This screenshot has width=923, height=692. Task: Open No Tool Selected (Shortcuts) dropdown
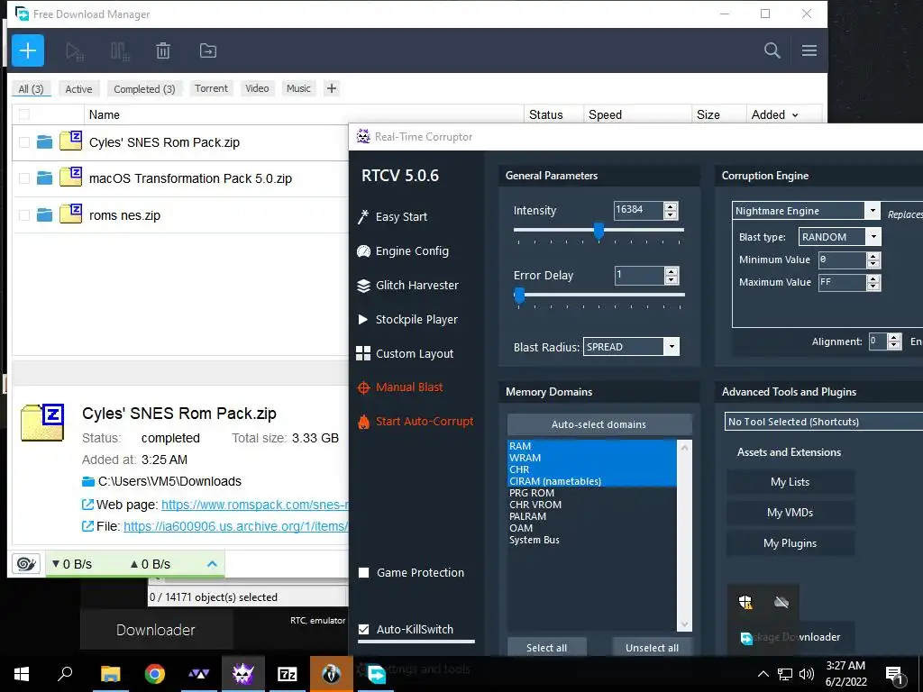(824, 422)
